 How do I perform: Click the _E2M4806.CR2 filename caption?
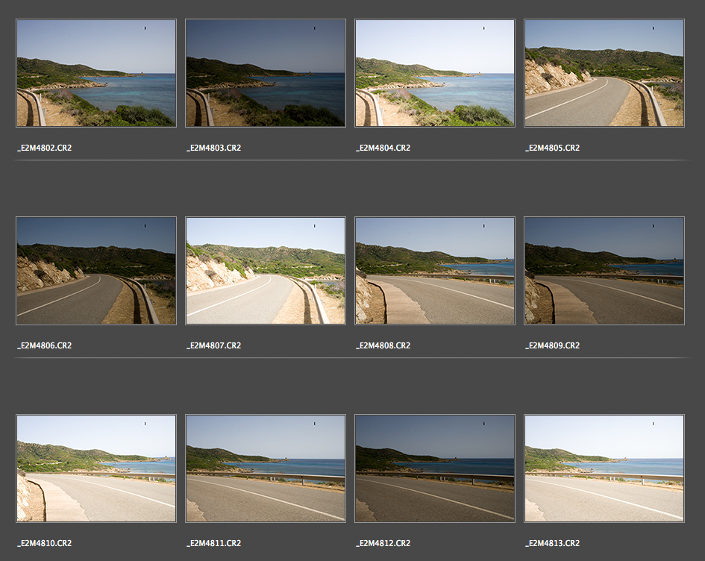pos(44,345)
